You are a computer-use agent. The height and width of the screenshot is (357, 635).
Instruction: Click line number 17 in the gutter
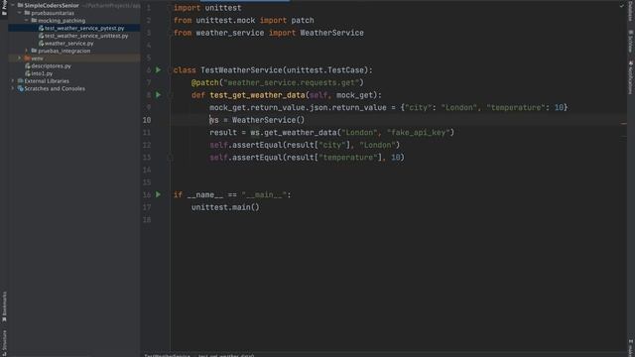point(147,207)
